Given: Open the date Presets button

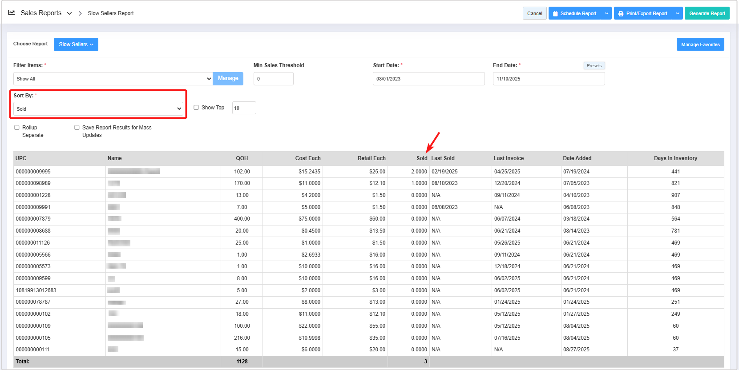Looking at the screenshot, I should click(594, 66).
